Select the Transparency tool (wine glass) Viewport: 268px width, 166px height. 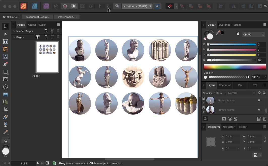point(6,124)
